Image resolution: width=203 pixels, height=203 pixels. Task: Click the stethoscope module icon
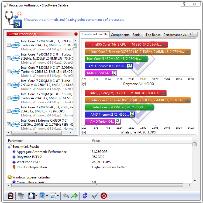(13, 19)
